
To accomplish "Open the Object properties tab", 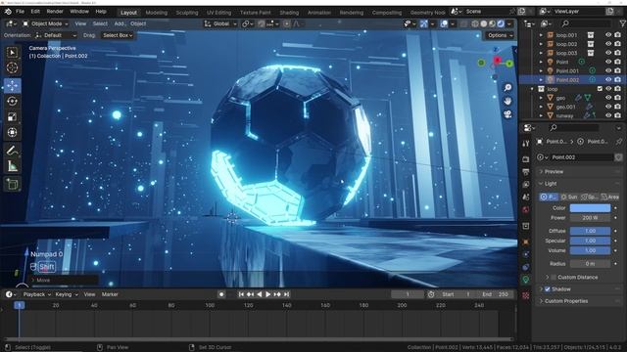I will pyautogui.click(x=526, y=242).
